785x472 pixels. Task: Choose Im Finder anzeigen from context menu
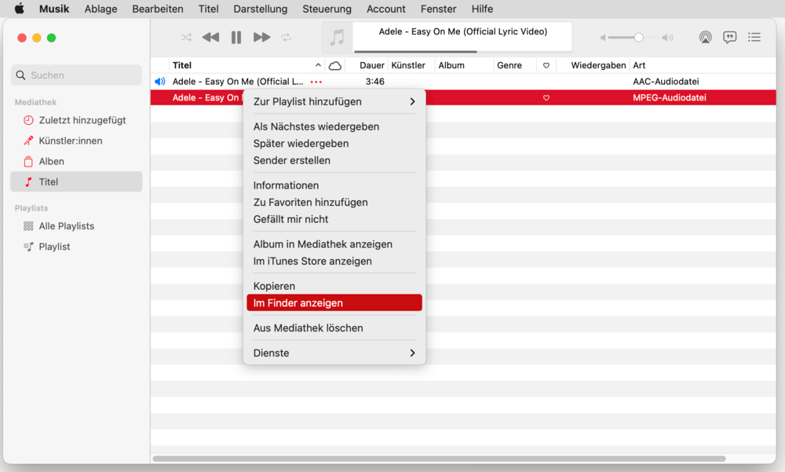tap(334, 303)
